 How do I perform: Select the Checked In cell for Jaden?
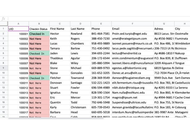coord(39,53)
